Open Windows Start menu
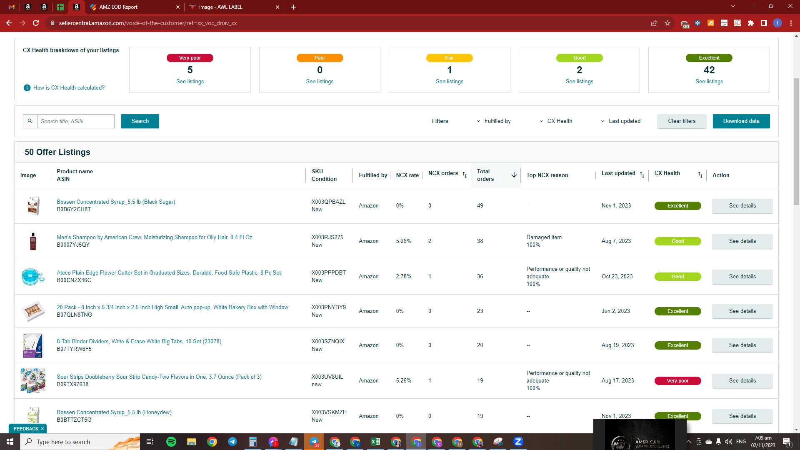Viewport: 800px width, 450px height. (x=10, y=442)
